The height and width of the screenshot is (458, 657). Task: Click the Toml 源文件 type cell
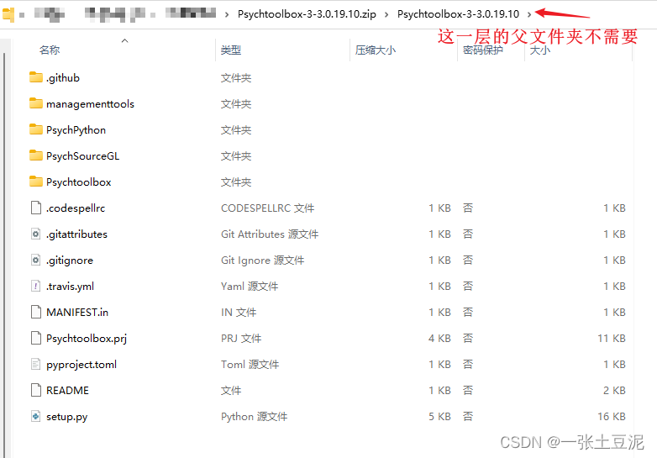coord(250,365)
